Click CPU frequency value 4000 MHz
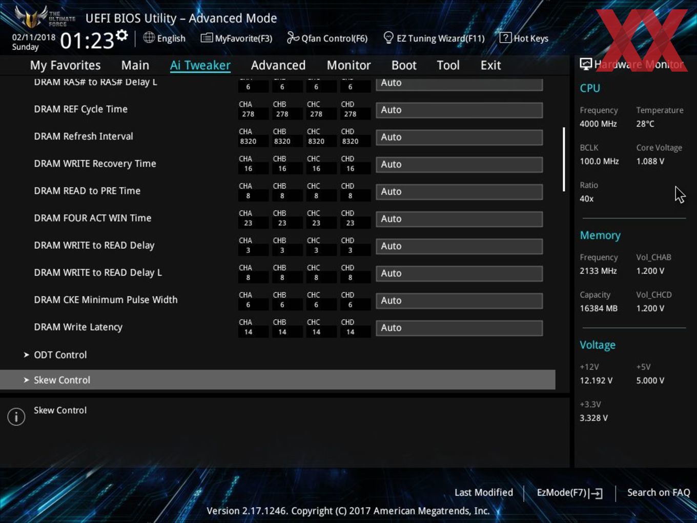Image resolution: width=697 pixels, height=523 pixels. [598, 124]
